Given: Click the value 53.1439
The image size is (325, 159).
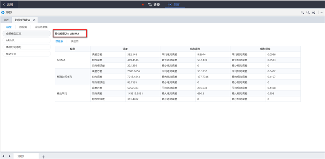Looking at the screenshot, I should pos(202,60).
